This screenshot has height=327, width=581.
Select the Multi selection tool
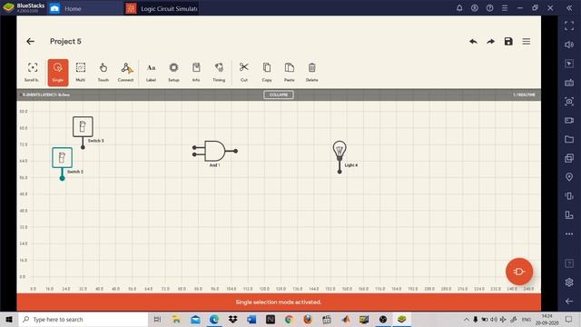81,73
